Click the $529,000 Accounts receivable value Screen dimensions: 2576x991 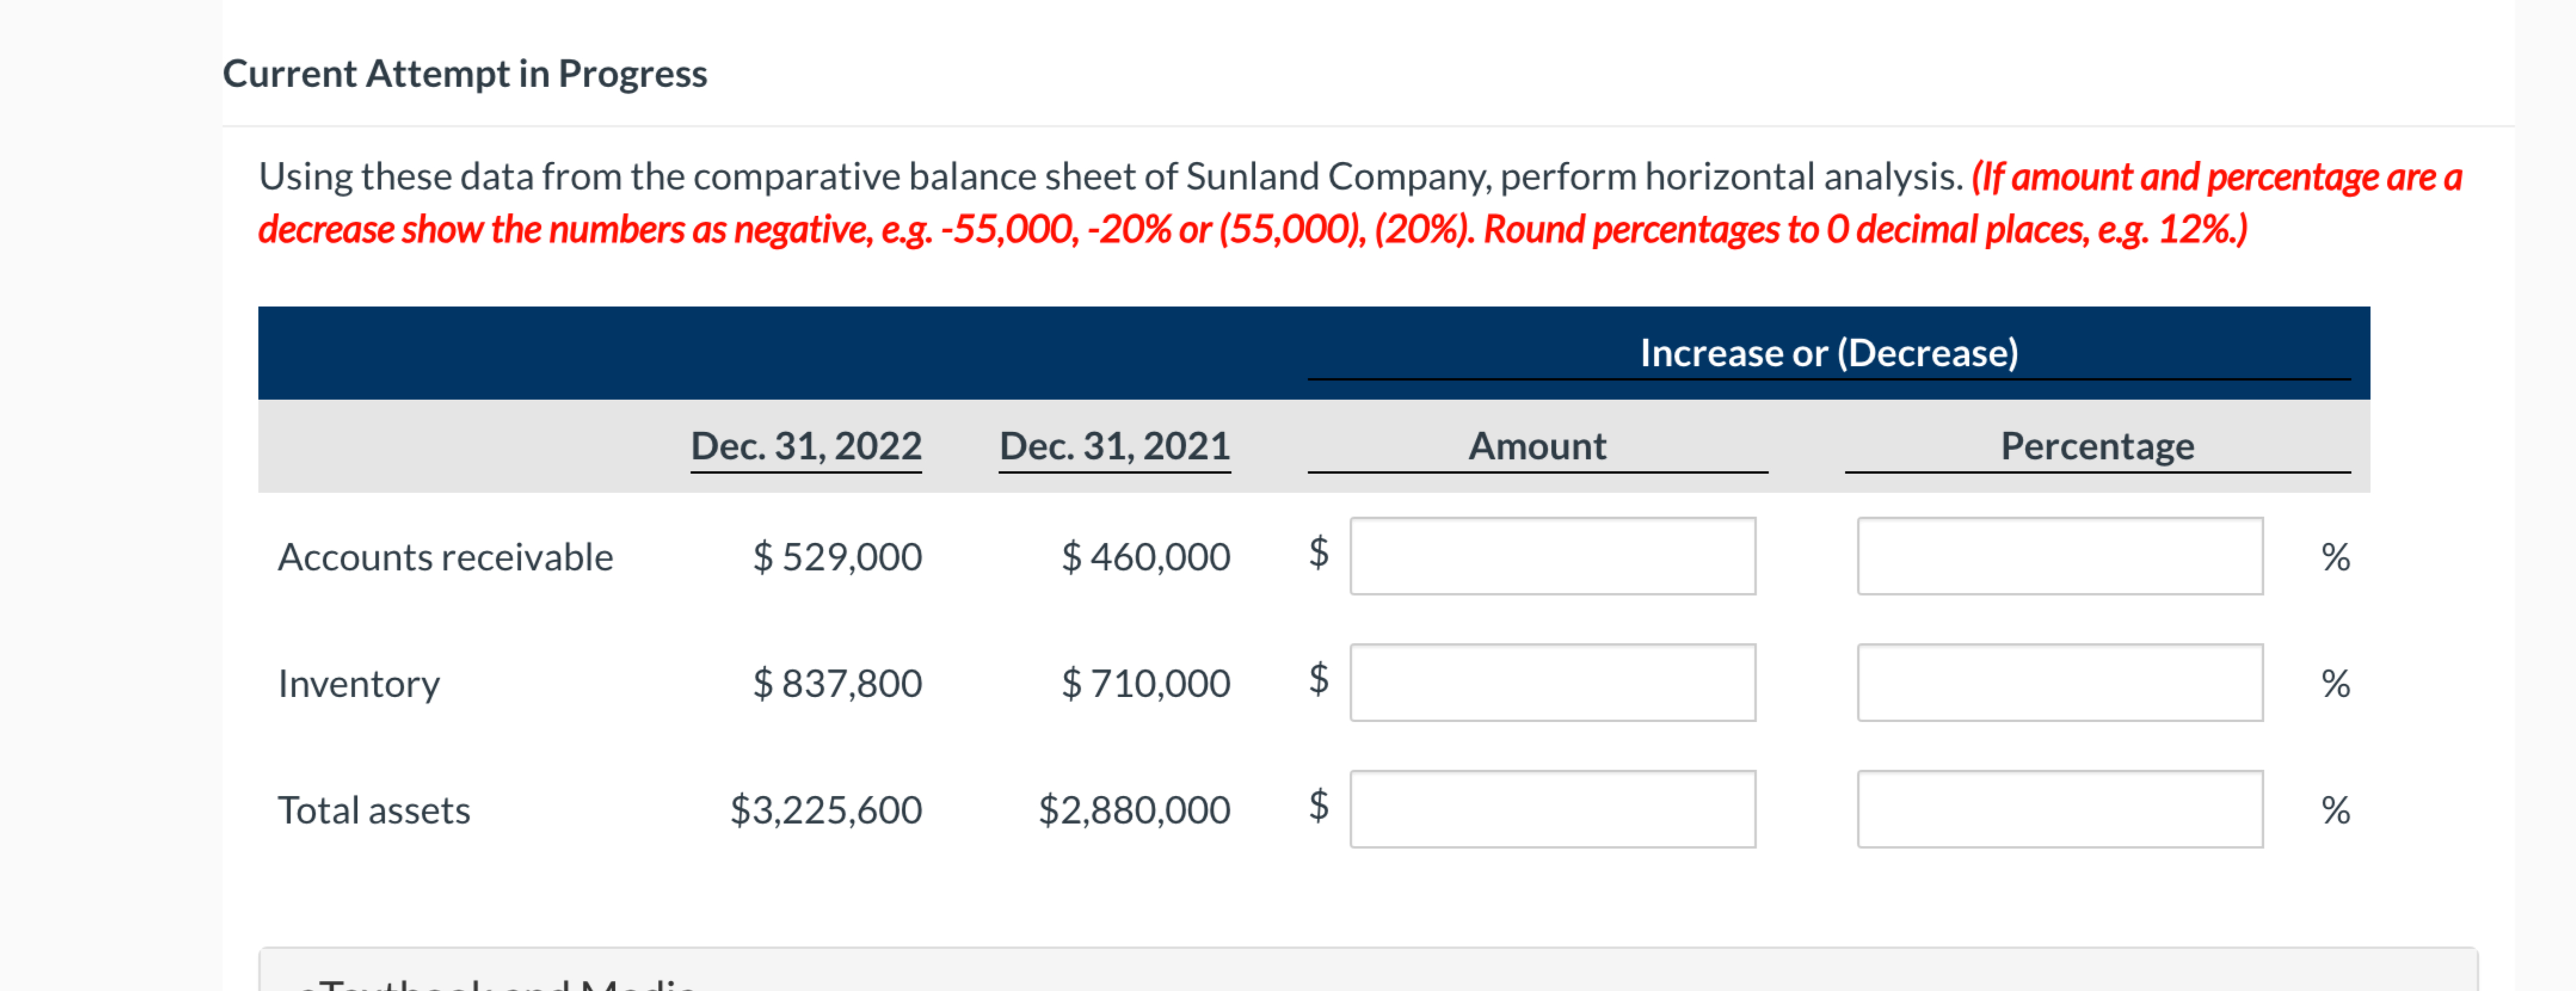coord(838,557)
